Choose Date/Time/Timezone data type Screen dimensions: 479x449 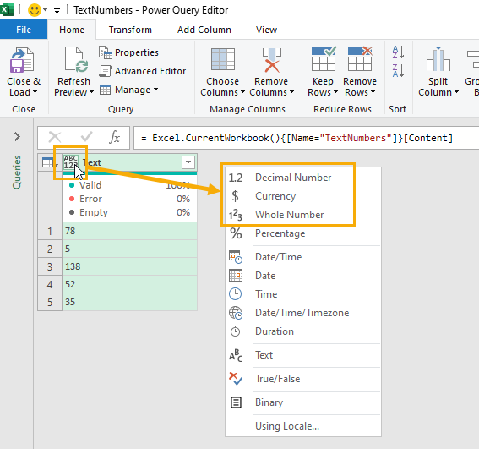[303, 313]
